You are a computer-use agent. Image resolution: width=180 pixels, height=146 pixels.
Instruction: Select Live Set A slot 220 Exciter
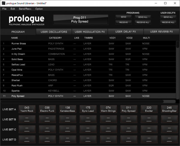tap(149, 109)
